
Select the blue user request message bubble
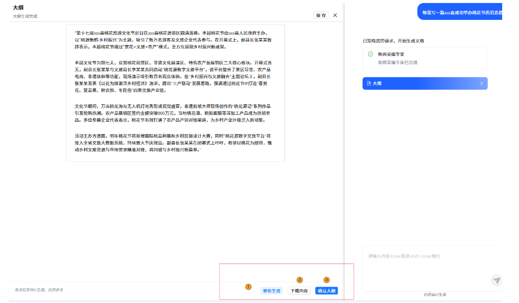[461, 12]
